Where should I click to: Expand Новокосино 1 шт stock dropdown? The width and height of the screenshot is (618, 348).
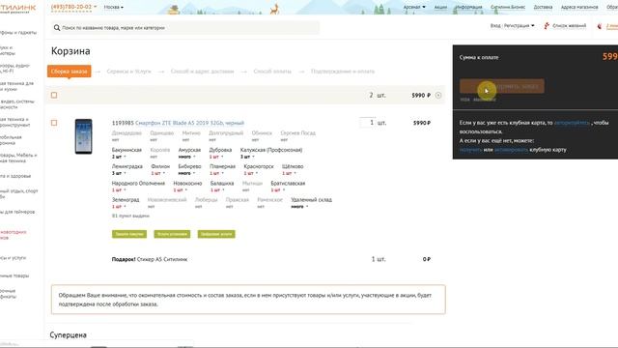(181, 190)
